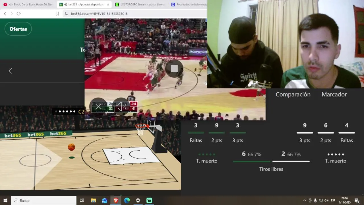The image size is (364, 205).
Task: Click the Tiros libres label
Action: coord(271,169)
